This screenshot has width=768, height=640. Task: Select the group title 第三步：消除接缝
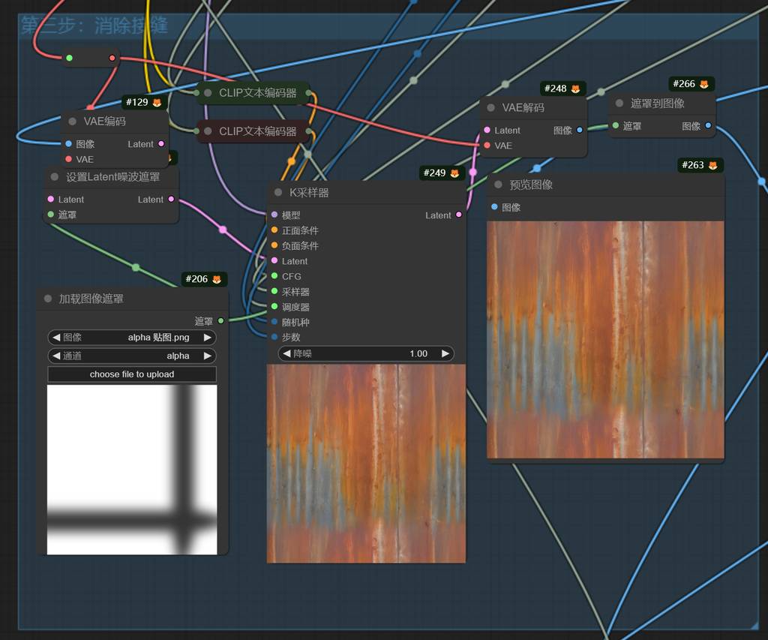pos(94,26)
